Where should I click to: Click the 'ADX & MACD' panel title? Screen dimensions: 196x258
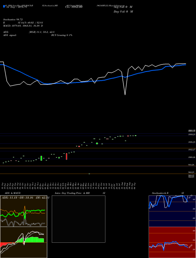(x=13, y=193)
